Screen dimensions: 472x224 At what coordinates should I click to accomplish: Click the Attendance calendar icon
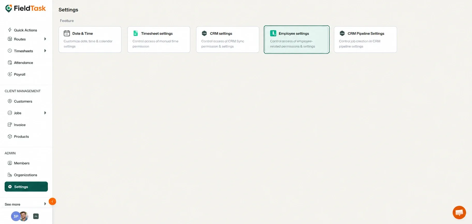coord(10,62)
